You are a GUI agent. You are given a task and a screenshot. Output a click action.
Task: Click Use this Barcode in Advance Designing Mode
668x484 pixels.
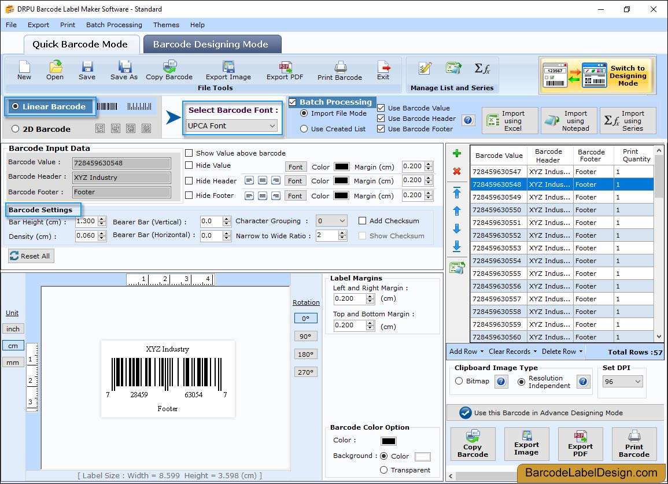(555, 412)
